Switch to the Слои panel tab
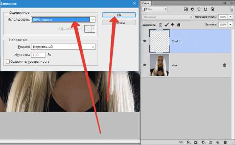The image size is (235, 145). tap(146, 3)
